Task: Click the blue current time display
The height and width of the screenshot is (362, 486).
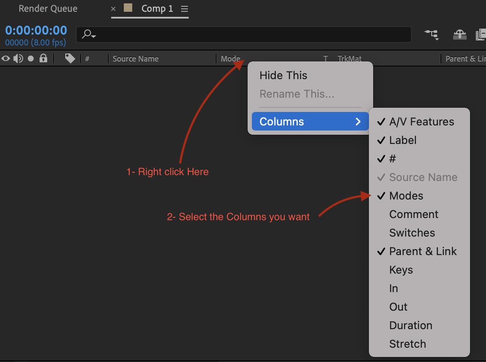Action: pos(36,30)
